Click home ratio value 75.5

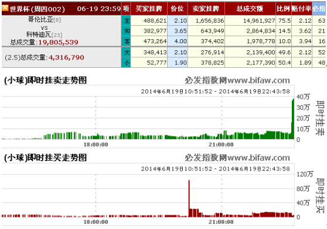[x=284, y=21]
